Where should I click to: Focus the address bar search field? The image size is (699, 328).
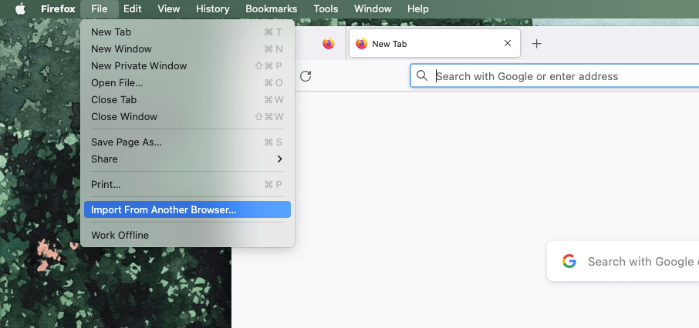[x=555, y=76]
